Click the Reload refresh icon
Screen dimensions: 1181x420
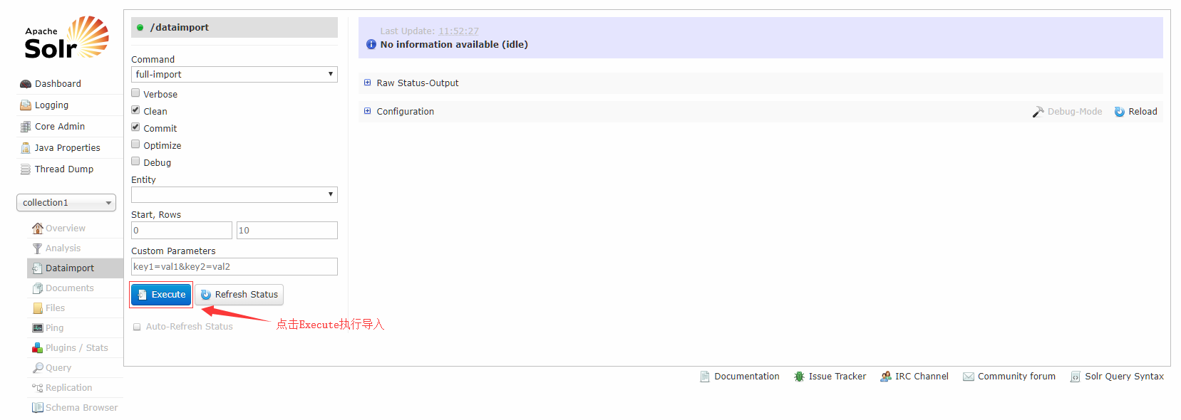(x=1120, y=112)
